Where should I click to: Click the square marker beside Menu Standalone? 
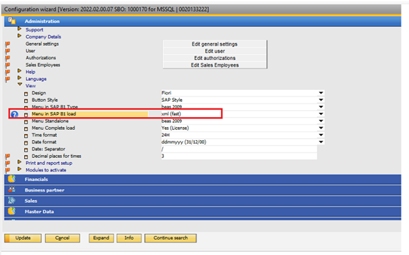26,122
